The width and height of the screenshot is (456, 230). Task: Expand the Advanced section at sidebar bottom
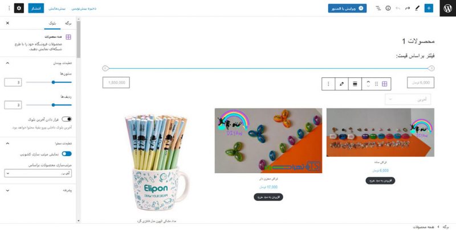38,190
